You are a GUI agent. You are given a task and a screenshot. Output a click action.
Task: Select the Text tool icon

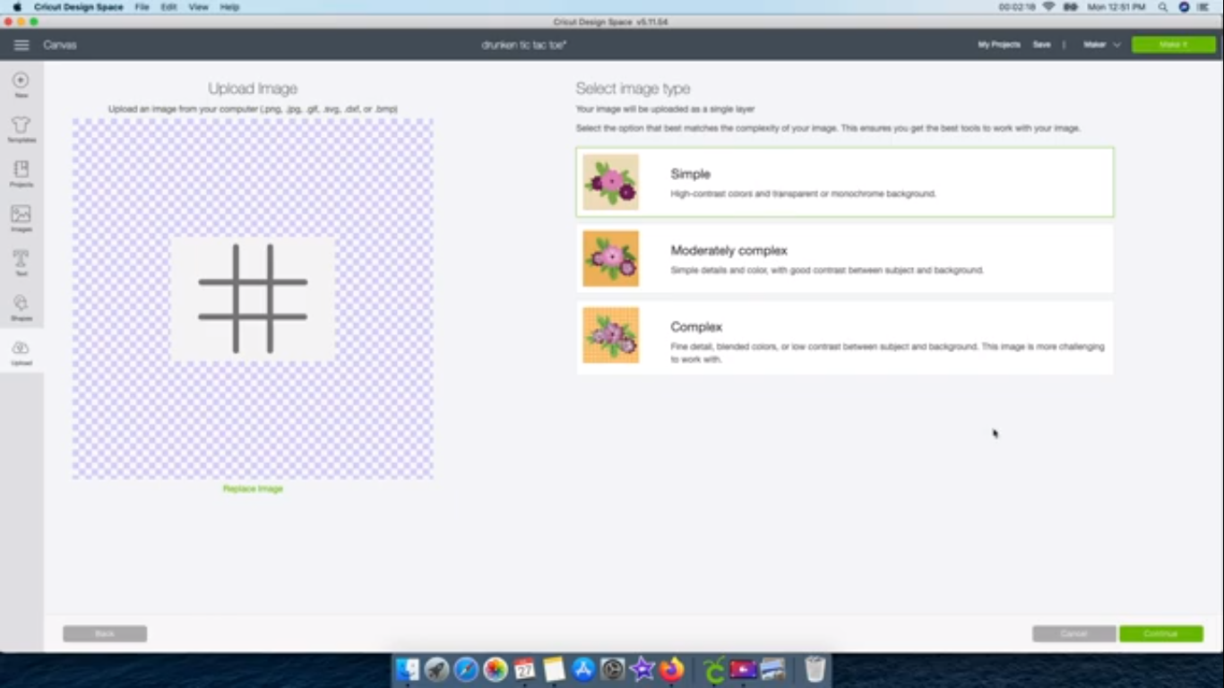click(20, 261)
